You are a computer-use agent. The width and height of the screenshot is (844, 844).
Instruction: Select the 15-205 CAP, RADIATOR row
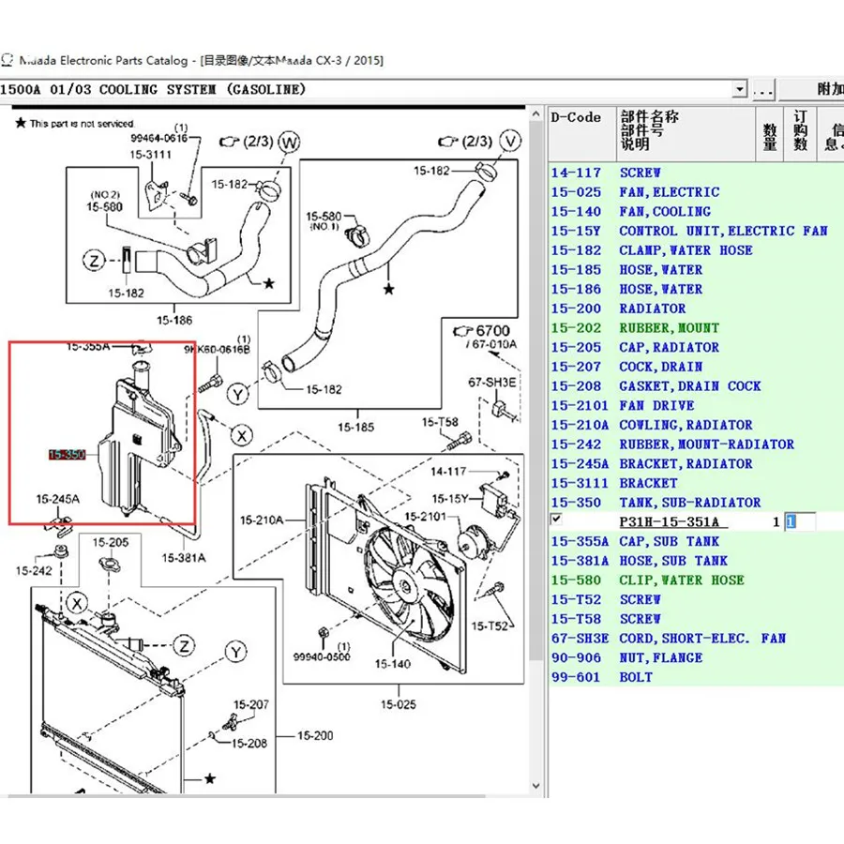point(696,347)
